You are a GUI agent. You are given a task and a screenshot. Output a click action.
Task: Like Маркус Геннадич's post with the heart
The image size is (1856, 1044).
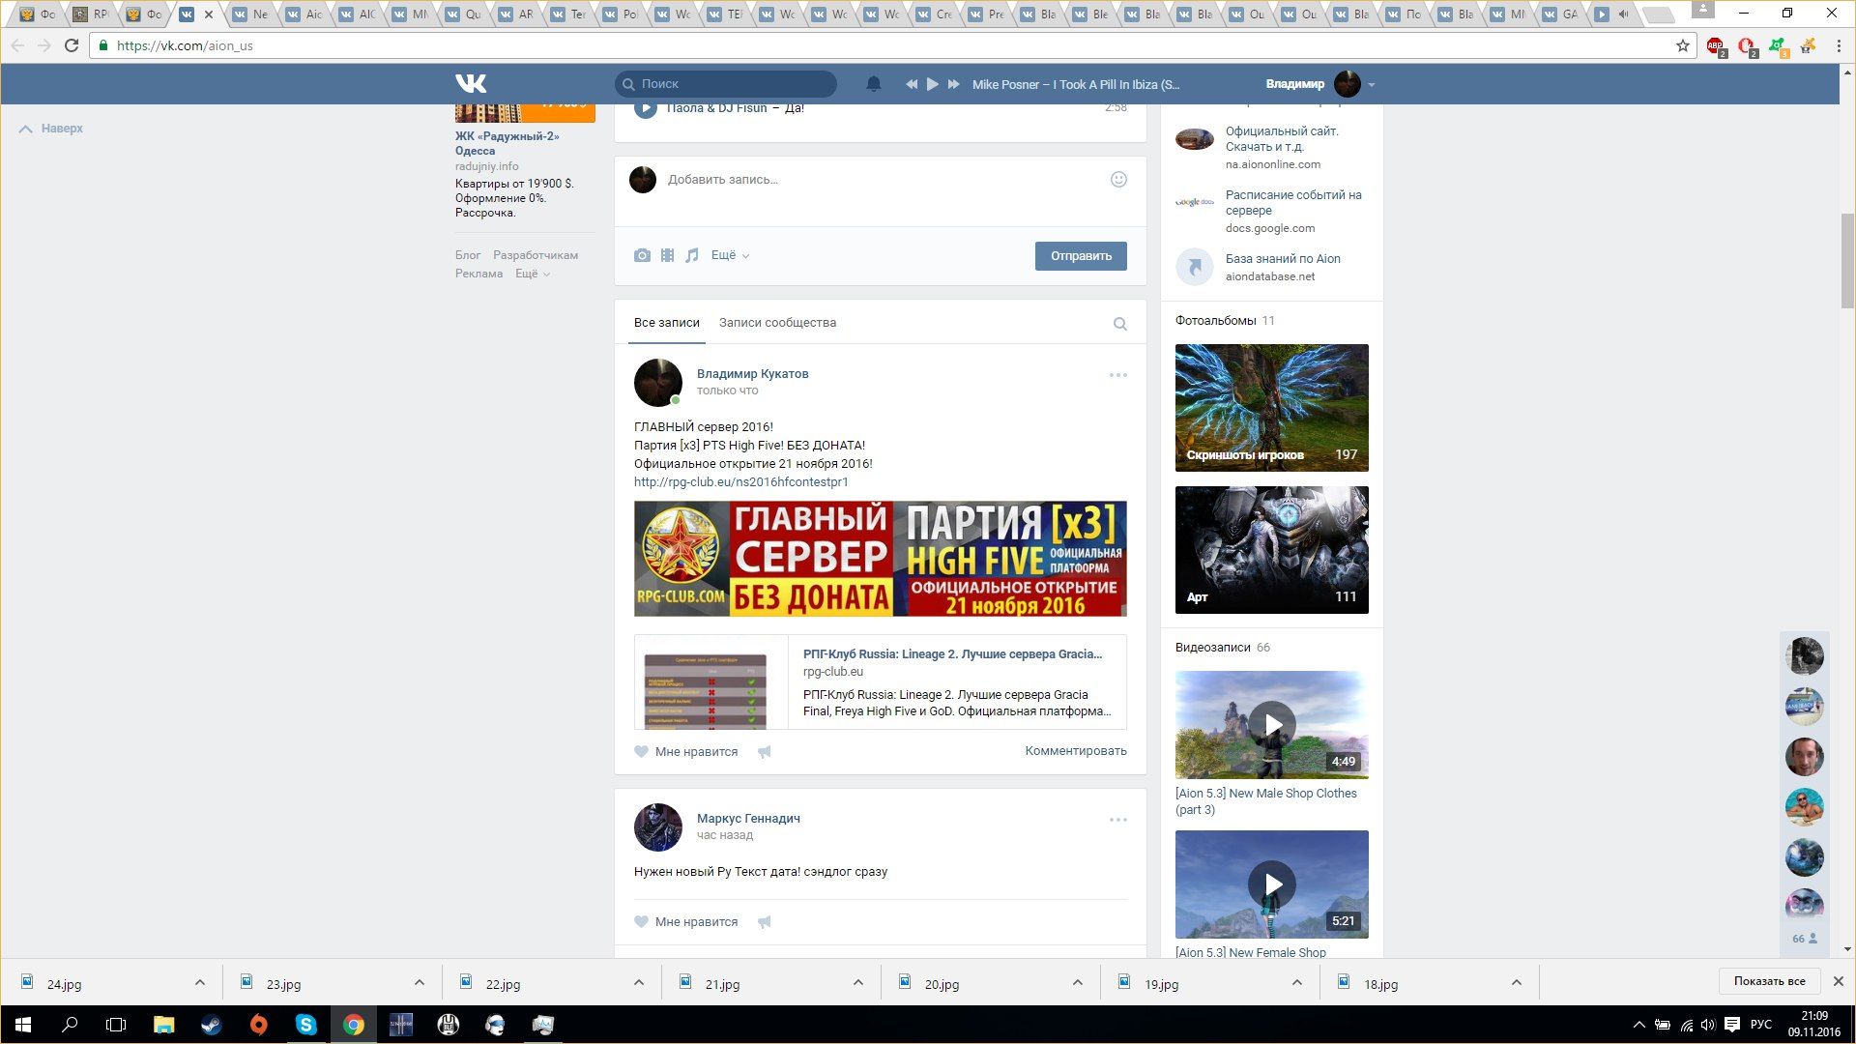click(641, 921)
